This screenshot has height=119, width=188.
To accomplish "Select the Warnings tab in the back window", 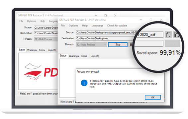I will click(32, 50).
